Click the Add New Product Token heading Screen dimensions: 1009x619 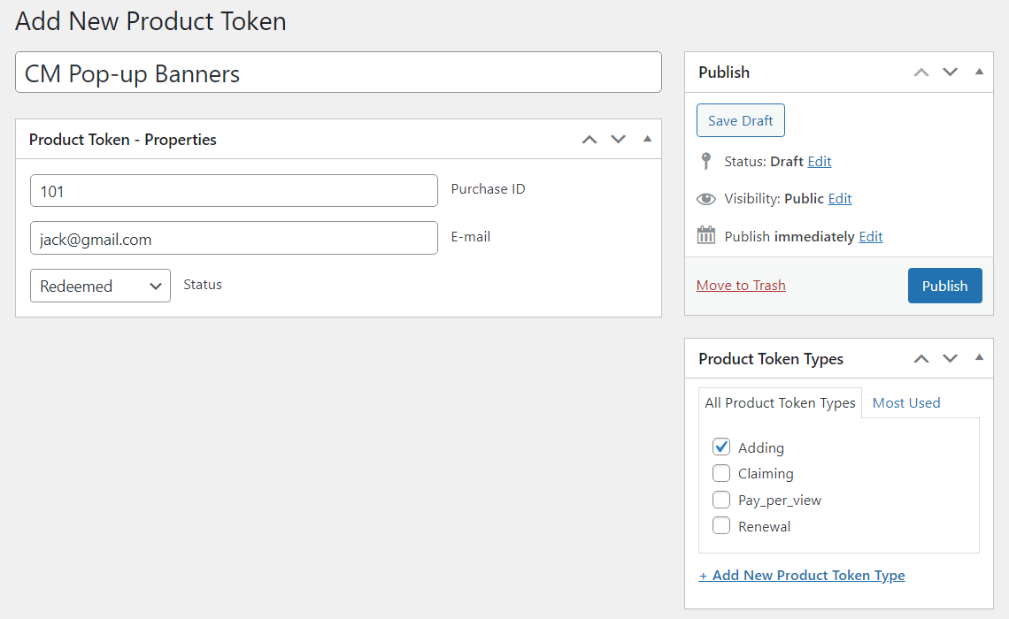pos(150,21)
